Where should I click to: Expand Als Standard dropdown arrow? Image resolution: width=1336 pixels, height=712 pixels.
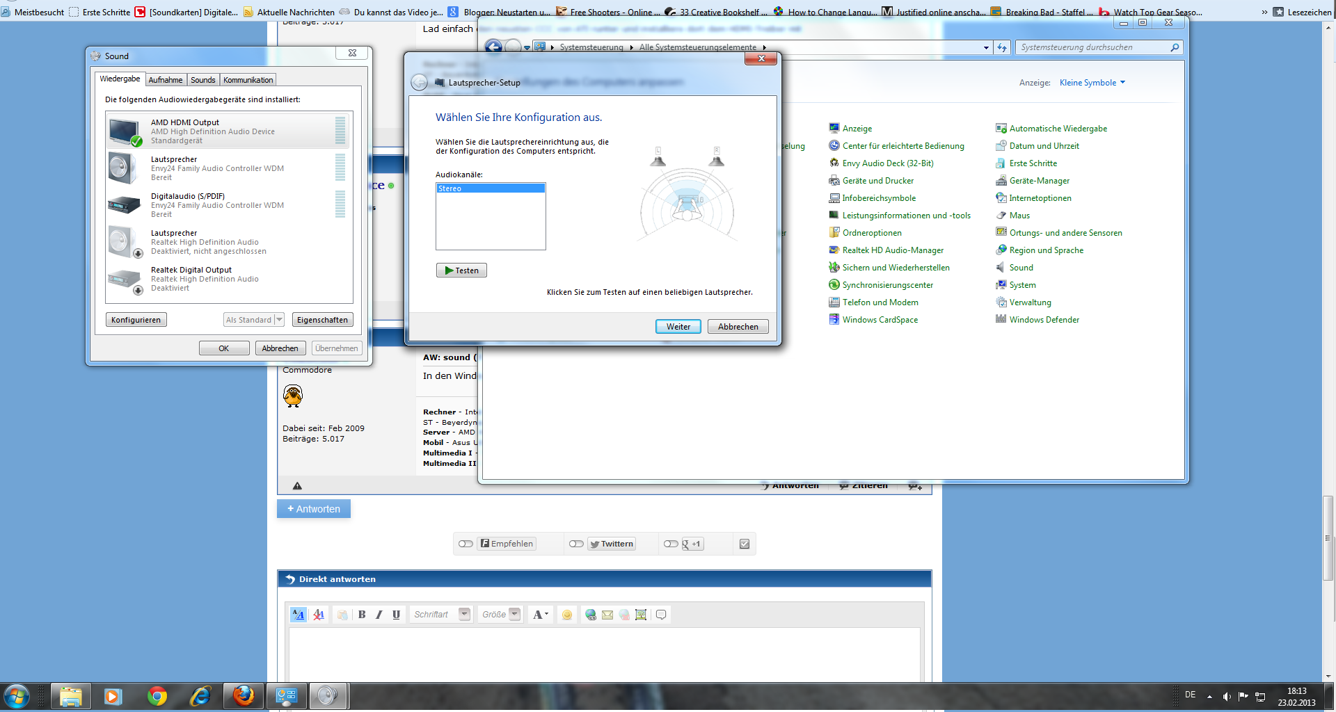point(279,320)
